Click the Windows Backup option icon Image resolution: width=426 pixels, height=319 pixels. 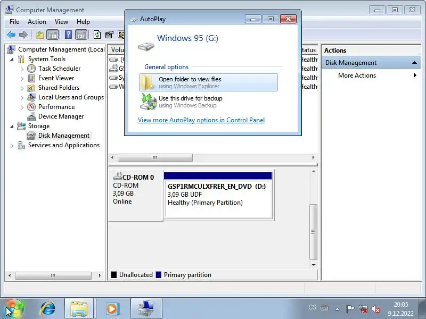point(148,102)
